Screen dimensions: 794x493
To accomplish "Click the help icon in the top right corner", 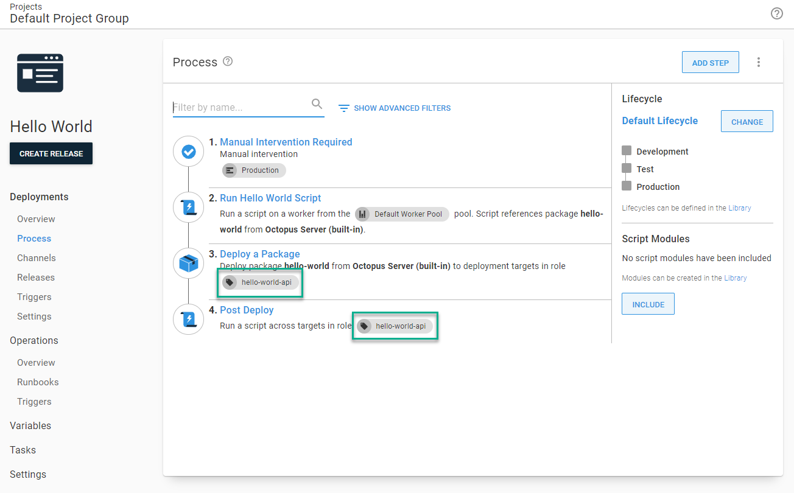I will click(x=776, y=13).
